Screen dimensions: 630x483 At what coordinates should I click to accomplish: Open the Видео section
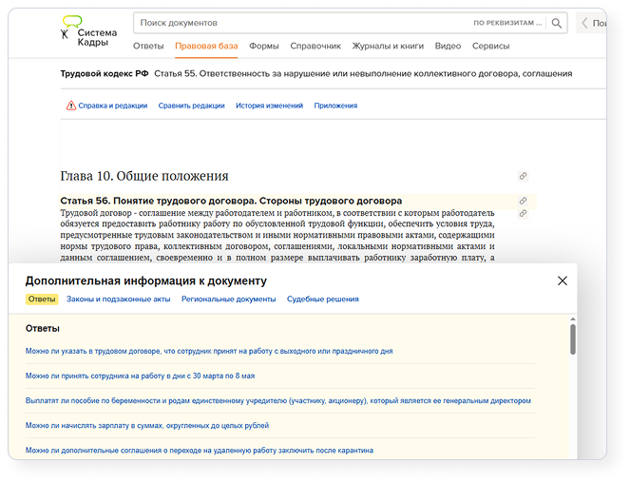[448, 46]
